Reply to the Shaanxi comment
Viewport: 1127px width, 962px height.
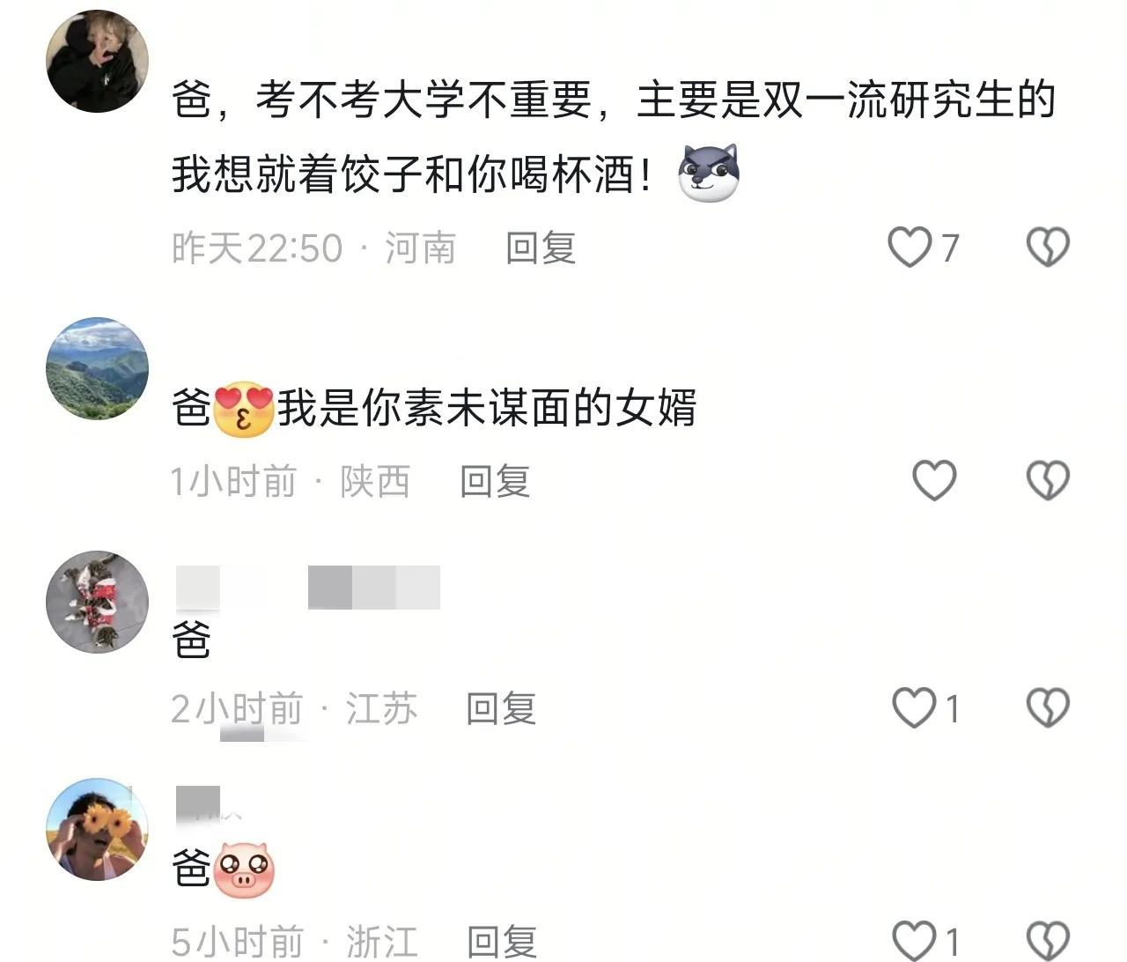point(495,482)
